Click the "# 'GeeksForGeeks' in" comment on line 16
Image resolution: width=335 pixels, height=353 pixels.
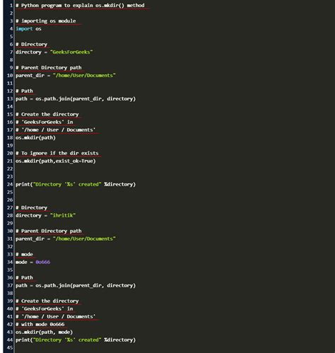point(45,122)
